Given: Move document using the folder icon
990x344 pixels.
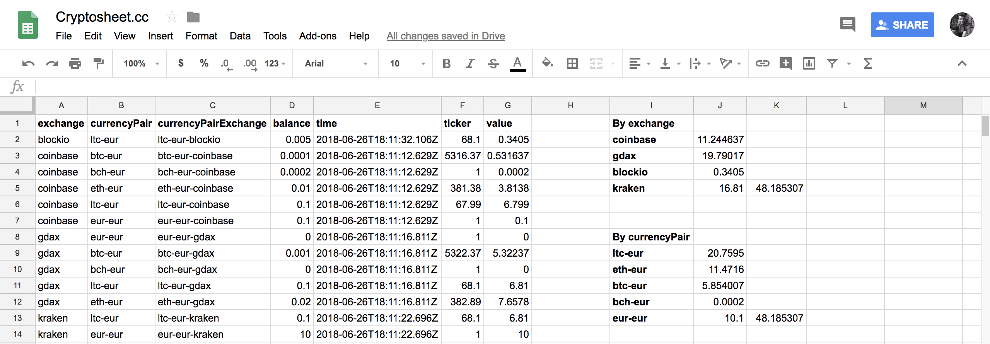Looking at the screenshot, I should [x=193, y=17].
